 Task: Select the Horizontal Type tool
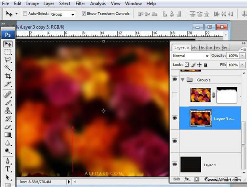(7, 169)
